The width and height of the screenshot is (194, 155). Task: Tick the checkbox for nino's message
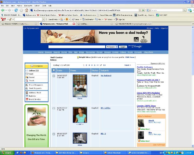pos(54,134)
